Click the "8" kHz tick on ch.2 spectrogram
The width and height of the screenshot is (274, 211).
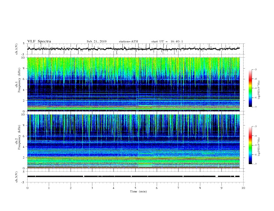[x=25, y=125]
